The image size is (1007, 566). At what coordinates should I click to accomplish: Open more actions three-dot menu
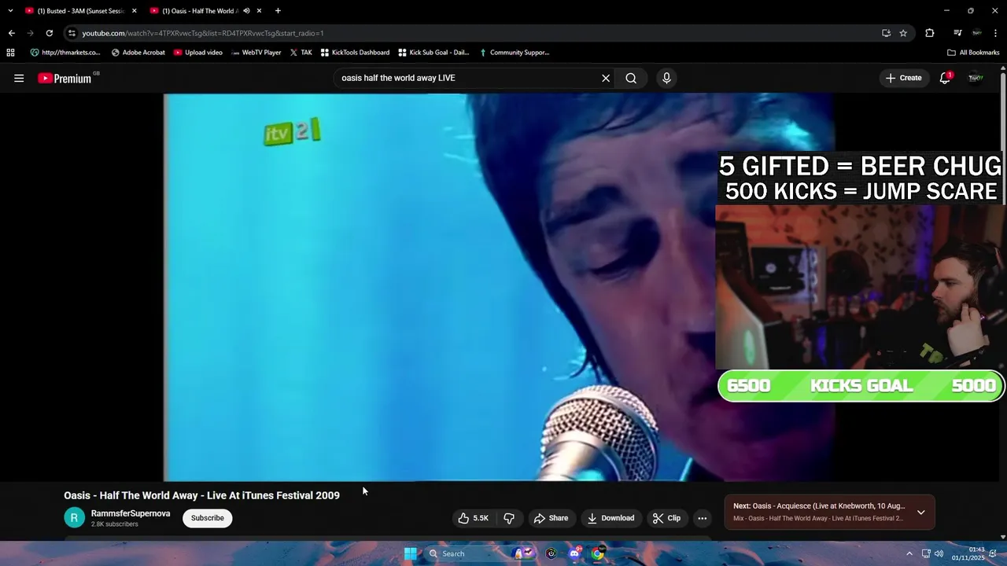[702, 518]
